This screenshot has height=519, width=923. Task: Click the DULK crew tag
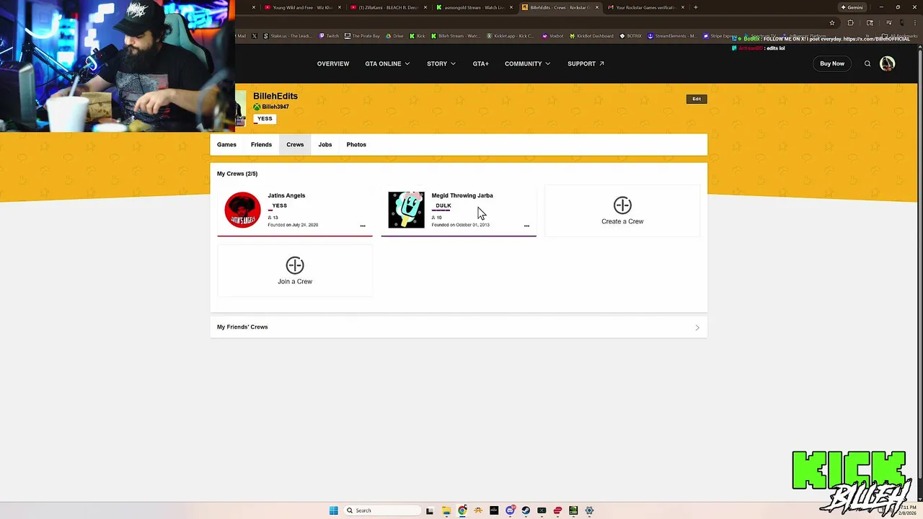[x=443, y=206]
